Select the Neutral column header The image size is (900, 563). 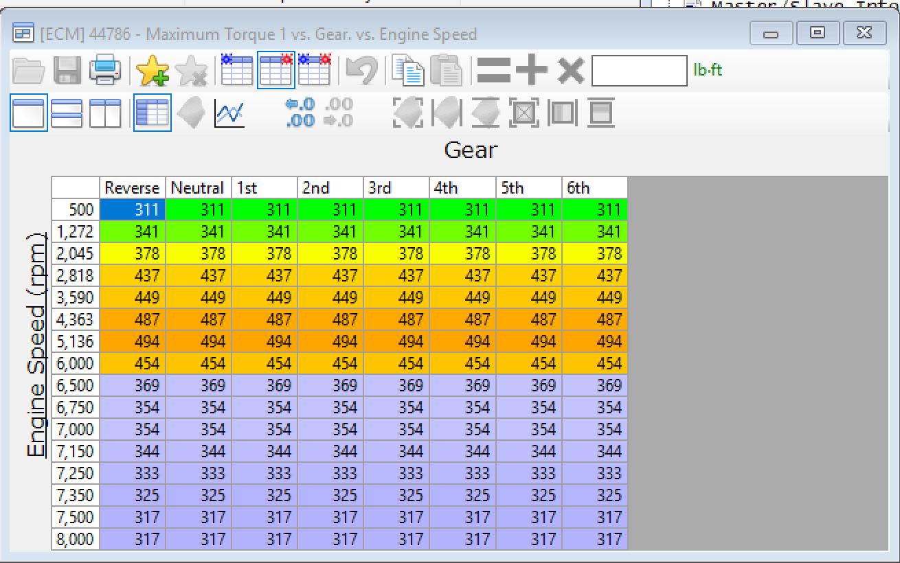(x=199, y=187)
